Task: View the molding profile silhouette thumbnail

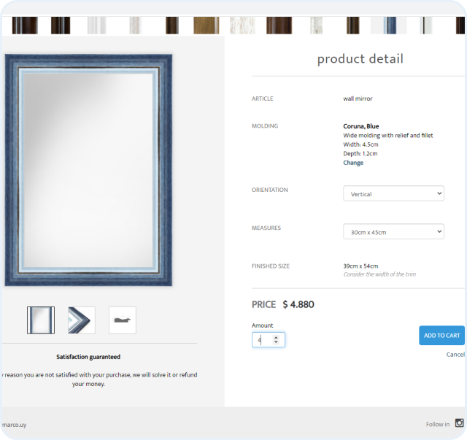Action: click(123, 320)
